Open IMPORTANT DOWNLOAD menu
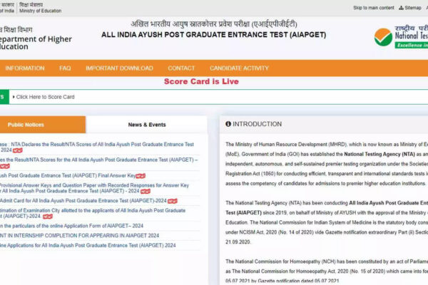This screenshot has height=285, width=428. [119, 68]
